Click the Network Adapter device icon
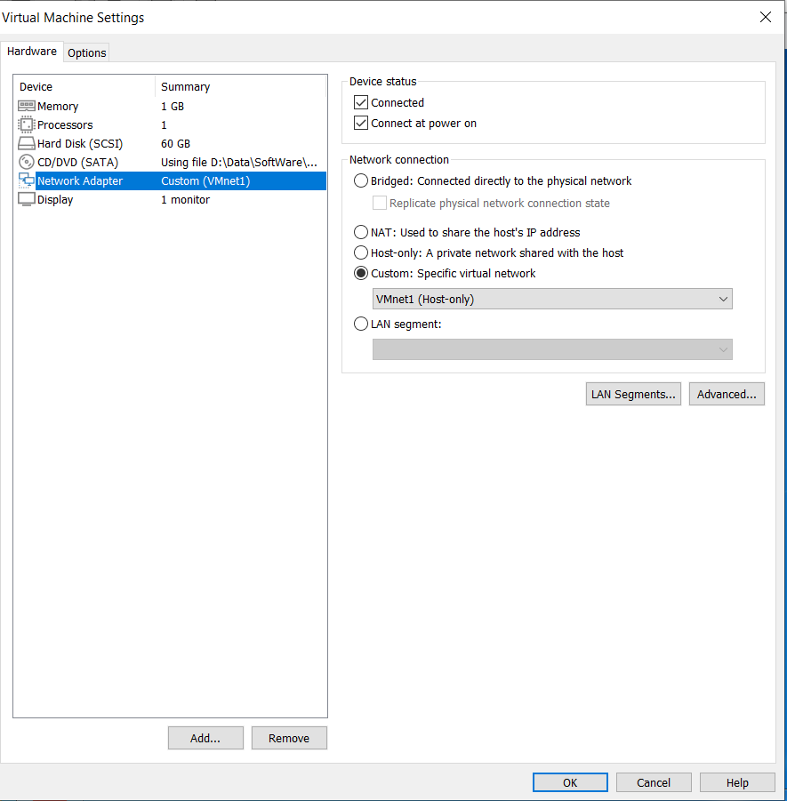This screenshot has width=787, height=801. (x=26, y=180)
